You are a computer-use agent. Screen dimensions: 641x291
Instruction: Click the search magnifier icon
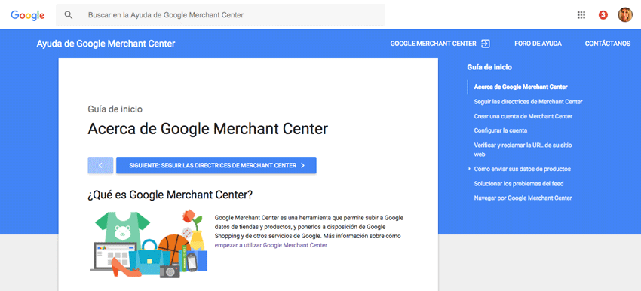coord(69,15)
